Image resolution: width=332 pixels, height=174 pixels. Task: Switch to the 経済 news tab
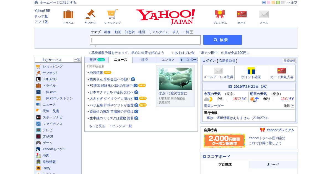144,60
